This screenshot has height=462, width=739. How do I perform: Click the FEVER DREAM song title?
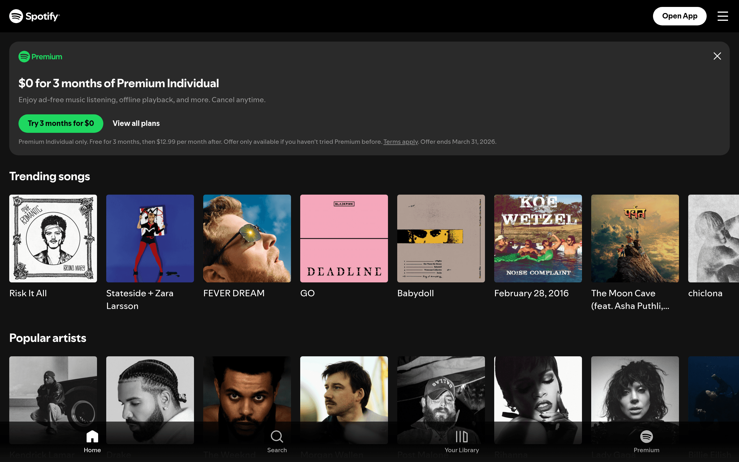pos(234,293)
